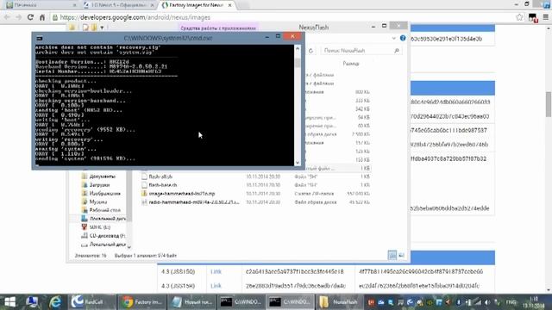Screen dimensions: 552x310
Task: Click the volume speaker tray icon
Action: 487,302
